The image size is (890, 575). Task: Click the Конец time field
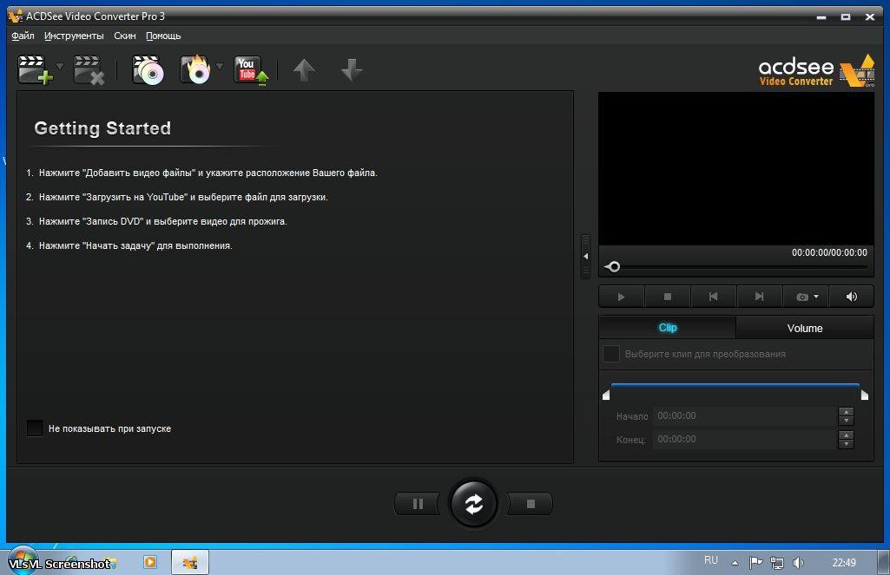tap(745, 439)
